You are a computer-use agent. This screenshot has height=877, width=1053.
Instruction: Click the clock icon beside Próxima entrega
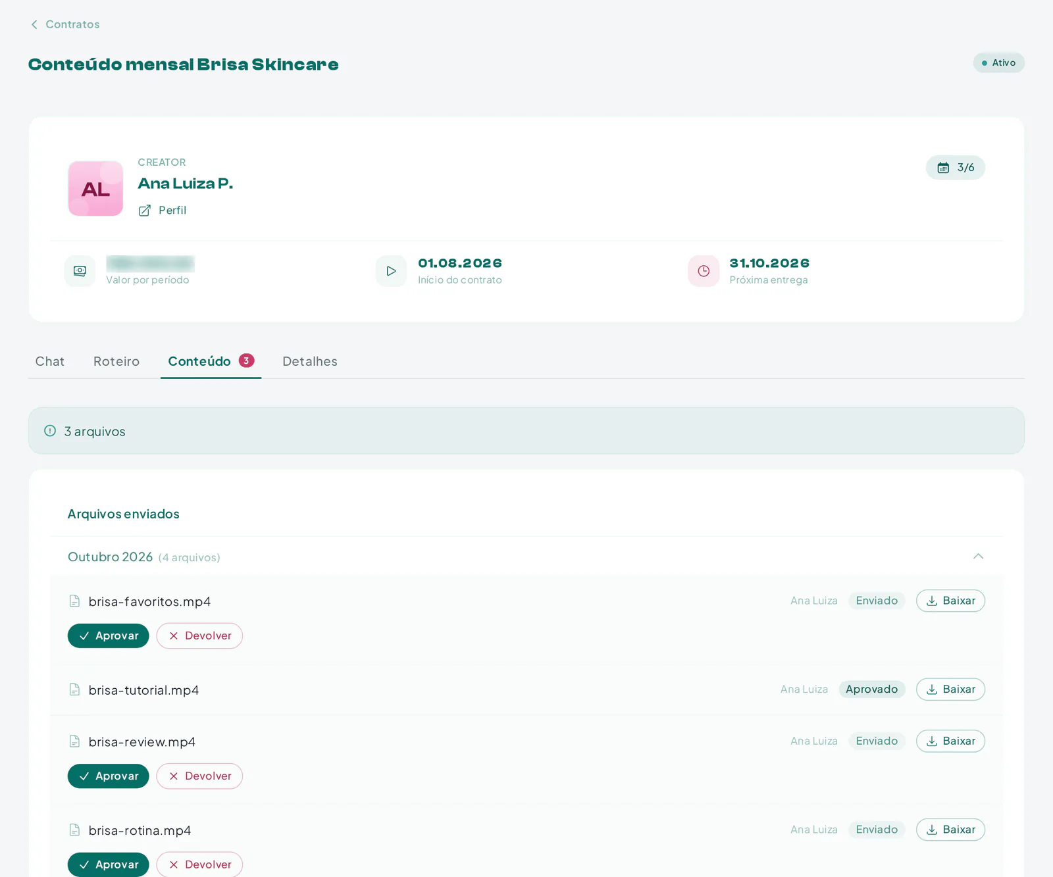pos(704,271)
